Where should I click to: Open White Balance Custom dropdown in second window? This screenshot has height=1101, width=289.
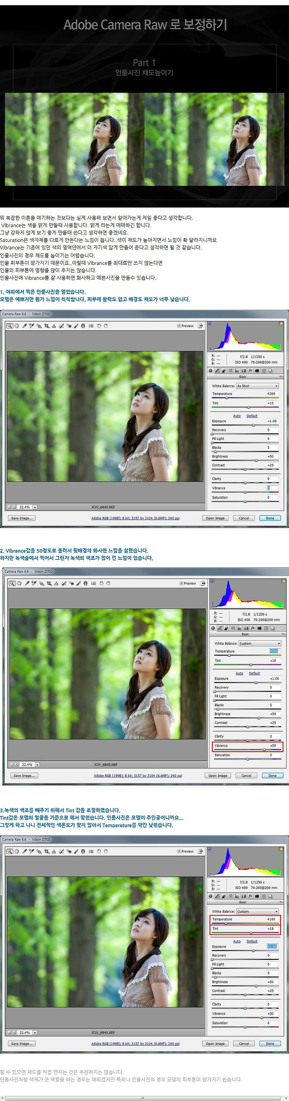[x=260, y=643]
